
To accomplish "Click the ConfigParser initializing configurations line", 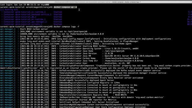I will tap(85, 39).
